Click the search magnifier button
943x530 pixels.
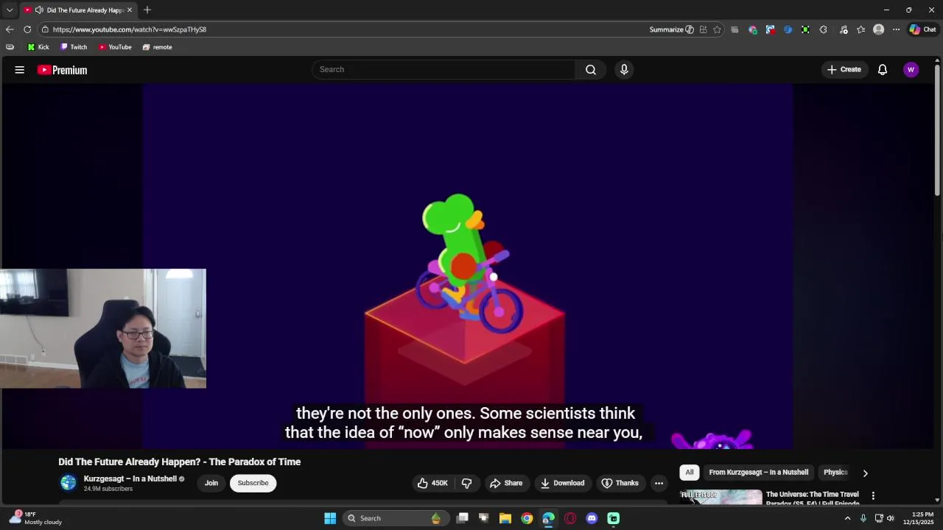[x=591, y=69]
